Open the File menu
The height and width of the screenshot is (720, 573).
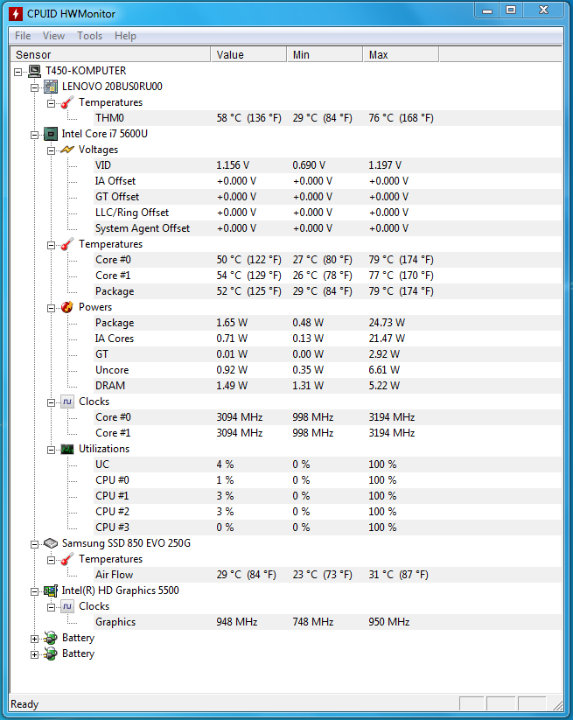[23, 36]
